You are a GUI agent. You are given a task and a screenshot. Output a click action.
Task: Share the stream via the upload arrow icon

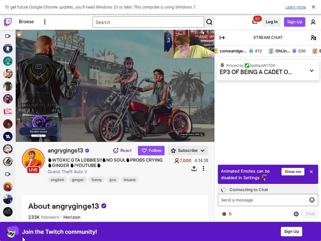click(x=194, y=169)
